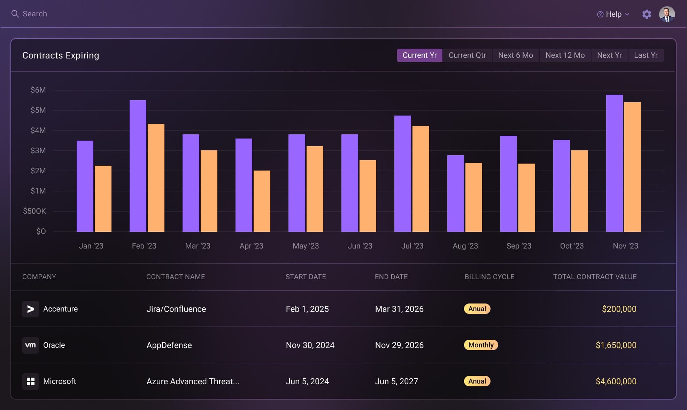Switch to the Current Yr tab
This screenshot has width=687, height=410.
click(419, 55)
